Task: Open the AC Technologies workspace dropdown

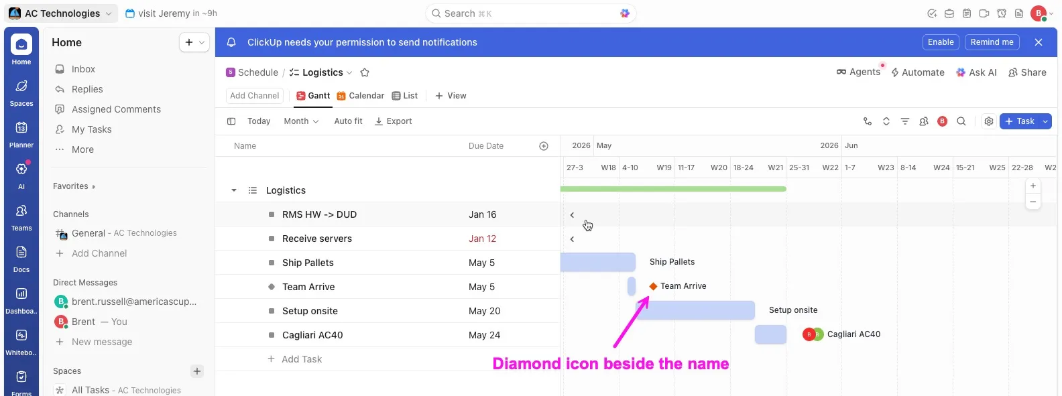Action: tap(61, 13)
